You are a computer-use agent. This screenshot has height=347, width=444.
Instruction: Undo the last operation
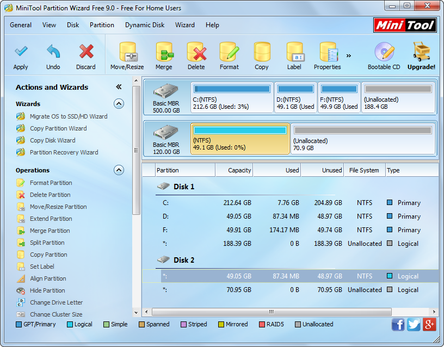53,57
